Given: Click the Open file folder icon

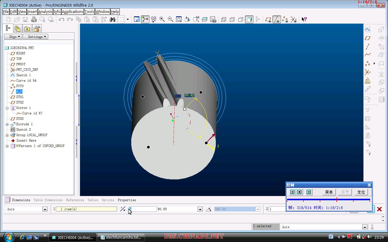Looking at the screenshot, I should click(x=17, y=19).
